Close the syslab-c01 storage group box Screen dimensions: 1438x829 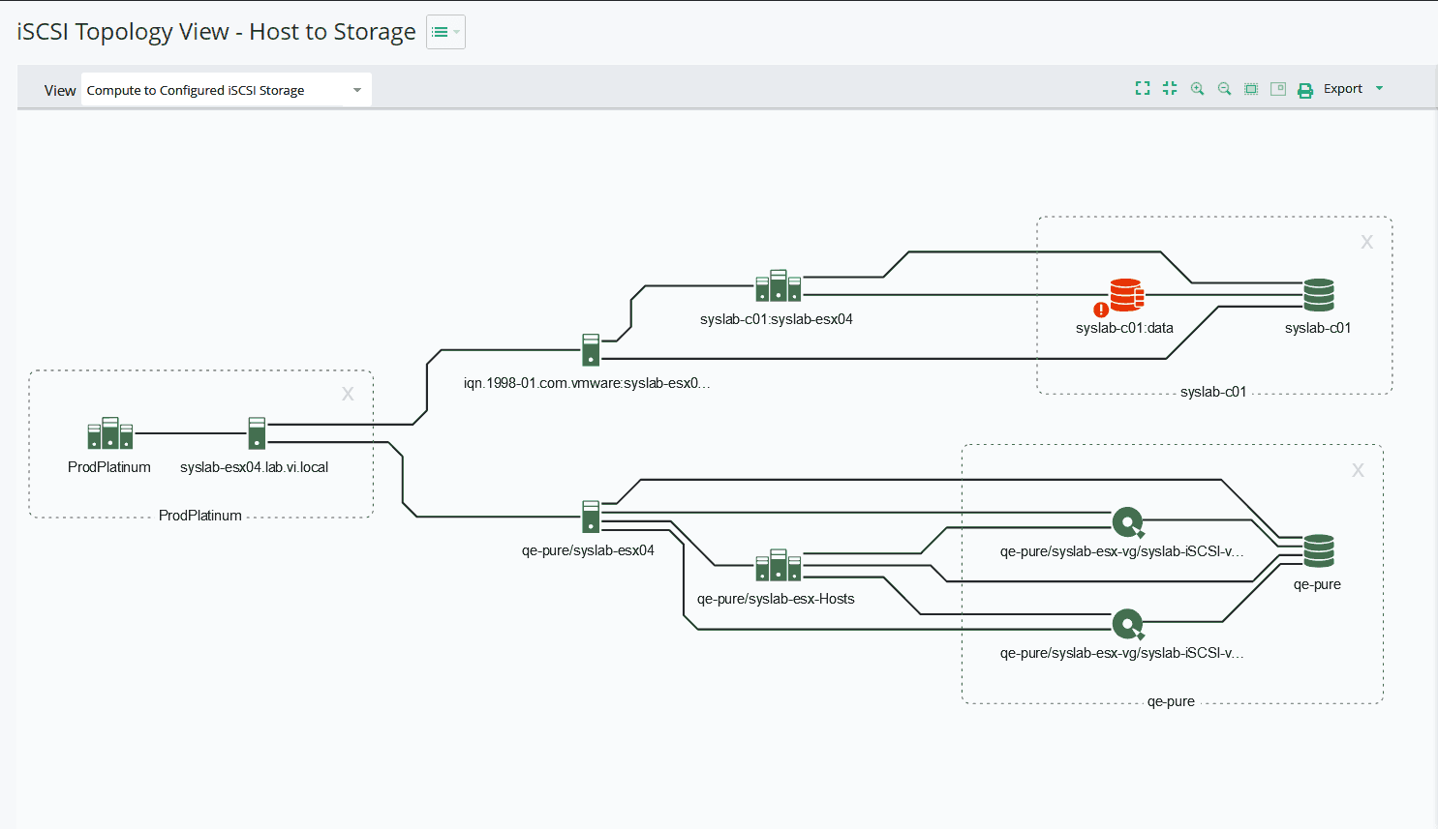[1366, 242]
